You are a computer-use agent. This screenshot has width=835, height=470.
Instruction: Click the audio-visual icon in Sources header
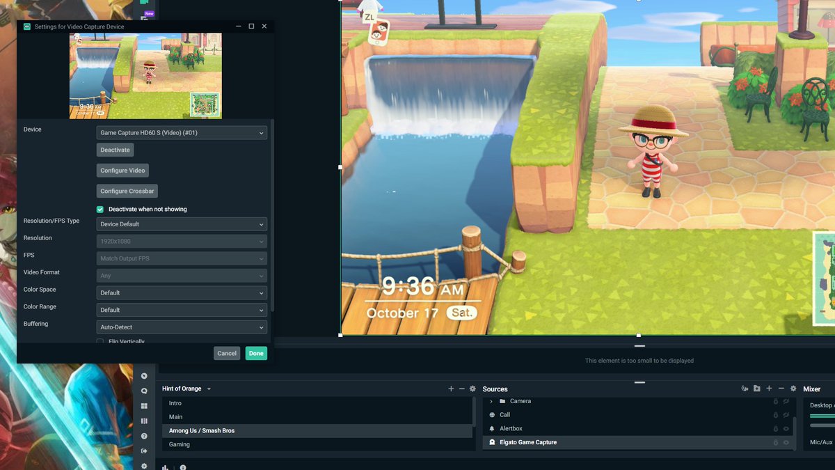pyautogui.click(x=745, y=389)
